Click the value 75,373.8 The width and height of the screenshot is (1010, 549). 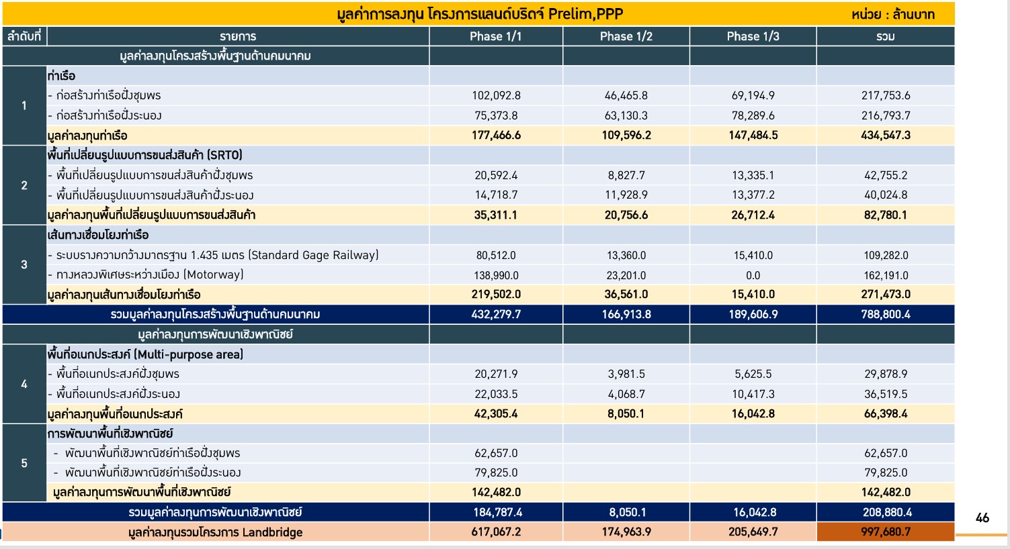point(496,115)
